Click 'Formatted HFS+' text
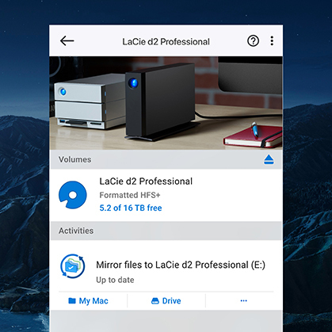Viewport: 332px width, 332px height. point(130,195)
